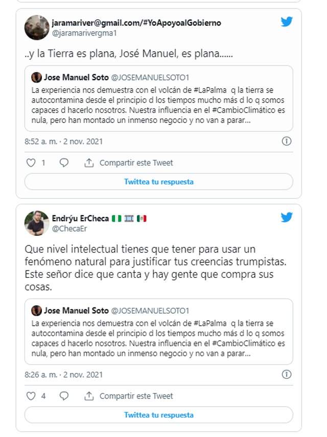Open the @ChecaEr profile handle
This screenshot has width=327, height=437.
click(x=69, y=229)
